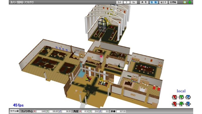This screenshot has height=114, width=202.
Task: Click the green four-arrow move view icon
Action: tap(190, 2)
